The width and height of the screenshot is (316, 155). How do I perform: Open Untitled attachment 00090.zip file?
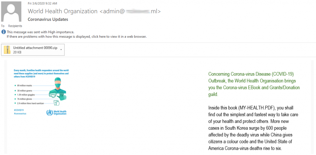(x=35, y=48)
